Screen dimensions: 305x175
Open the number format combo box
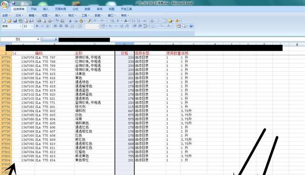pyautogui.click(x=92, y=26)
